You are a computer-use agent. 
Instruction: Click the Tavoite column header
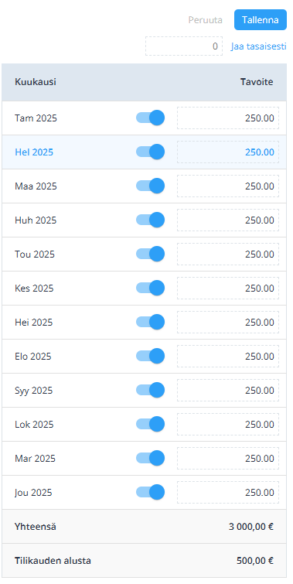pyautogui.click(x=257, y=82)
